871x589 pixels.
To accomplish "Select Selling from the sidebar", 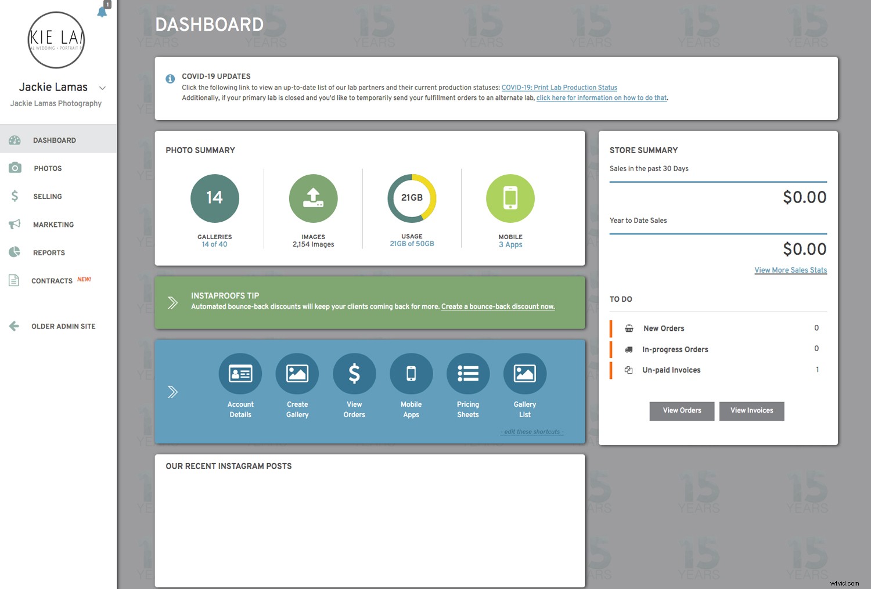I will tap(47, 196).
